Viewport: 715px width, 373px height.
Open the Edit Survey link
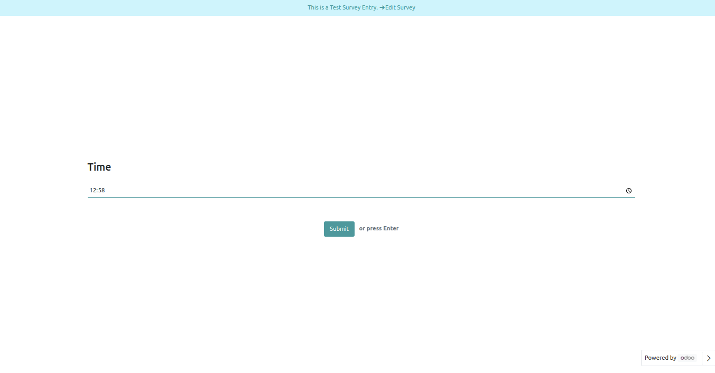[397, 7]
